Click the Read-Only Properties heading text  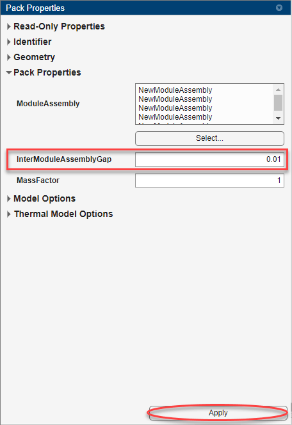click(x=59, y=26)
